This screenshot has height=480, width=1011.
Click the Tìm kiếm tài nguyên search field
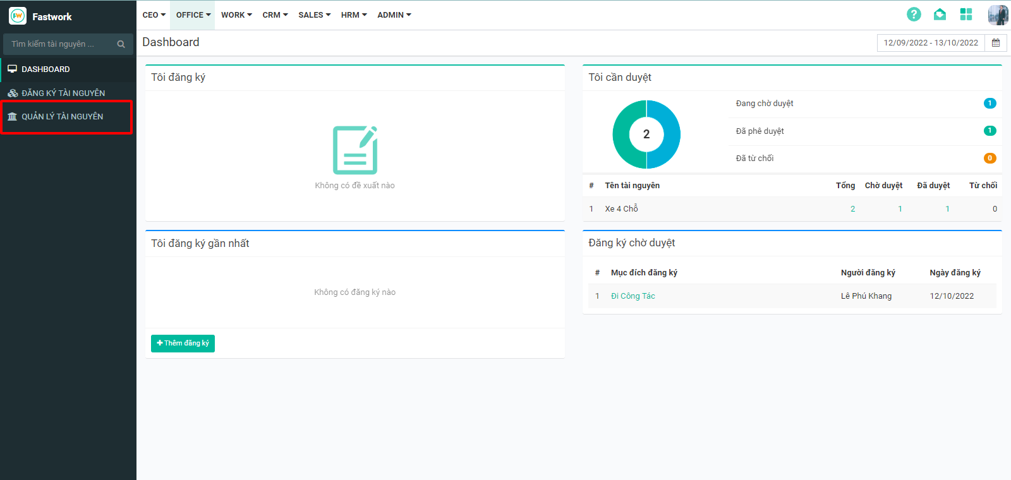pyautogui.click(x=60, y=44)
